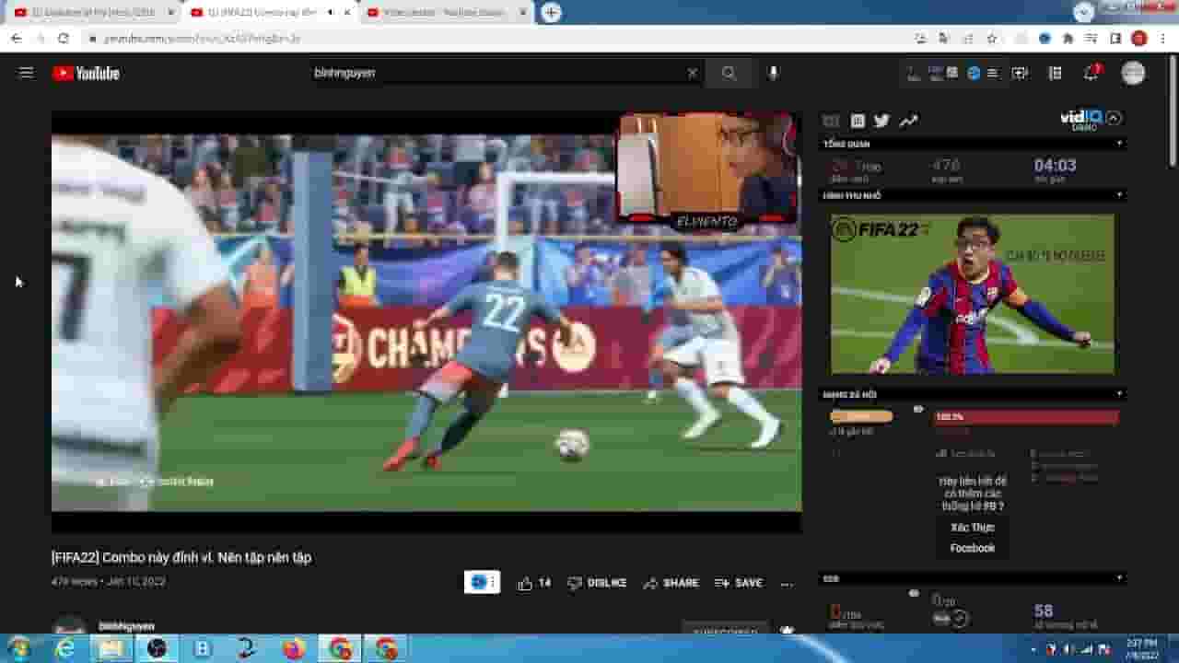Open the YouTube guide hamburger menu
1179x663 pixels.
tap(26, 73)
